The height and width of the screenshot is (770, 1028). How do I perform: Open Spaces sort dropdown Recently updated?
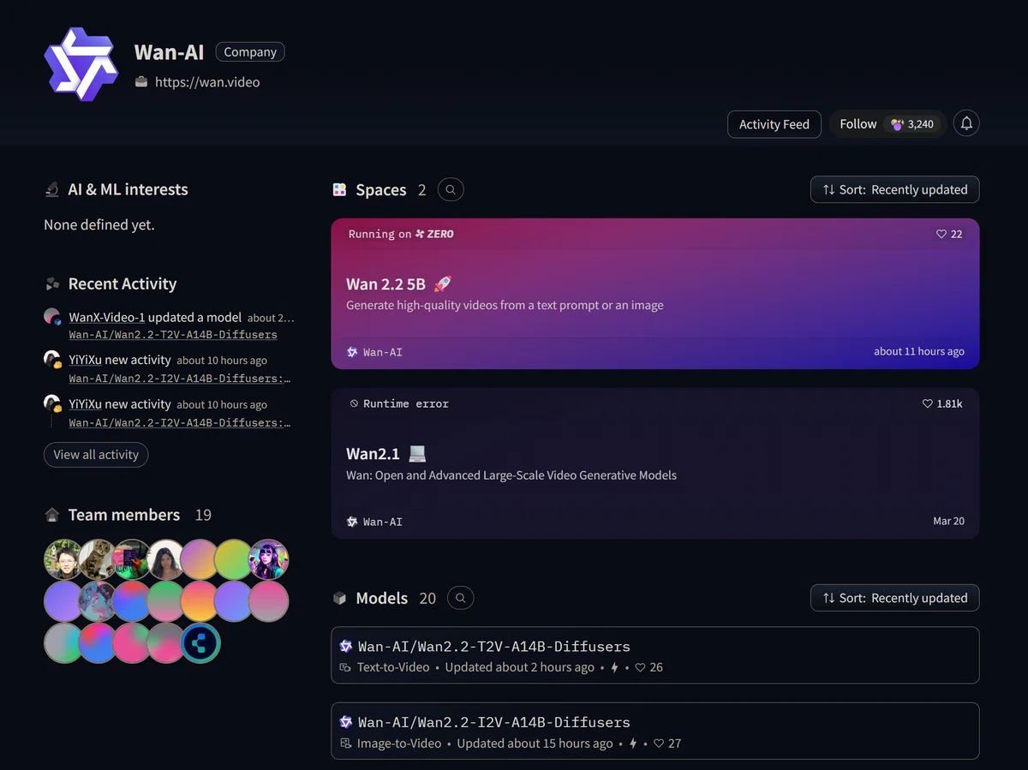pyautogui.click(x=894, y=189)
